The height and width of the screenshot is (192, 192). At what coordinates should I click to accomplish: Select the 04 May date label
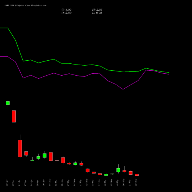[50, 182]
